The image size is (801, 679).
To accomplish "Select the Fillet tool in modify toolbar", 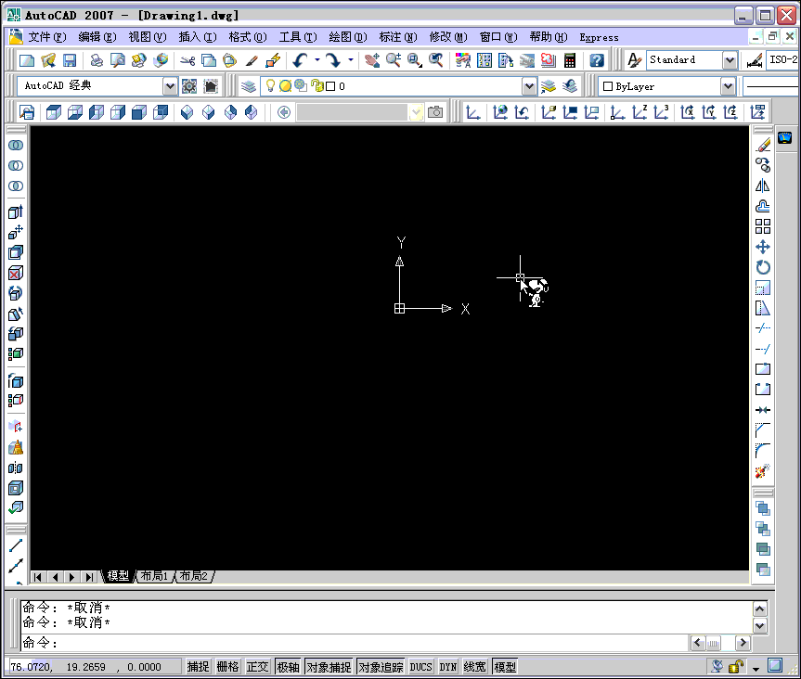I will point(763,450).
